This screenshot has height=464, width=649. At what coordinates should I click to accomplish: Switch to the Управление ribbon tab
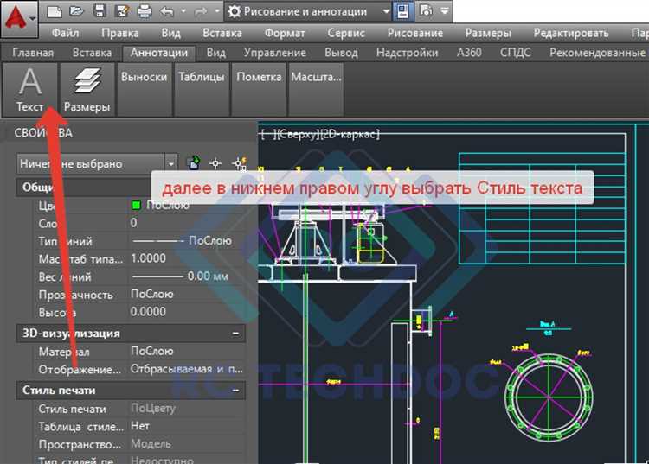point(275,53)
